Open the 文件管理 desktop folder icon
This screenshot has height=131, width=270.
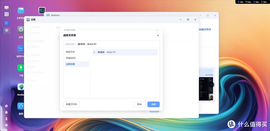coord(21,10)
